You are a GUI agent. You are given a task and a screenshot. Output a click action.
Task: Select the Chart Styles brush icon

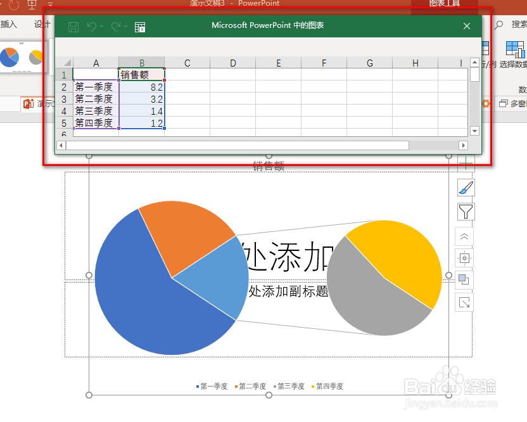click(465, 188)
